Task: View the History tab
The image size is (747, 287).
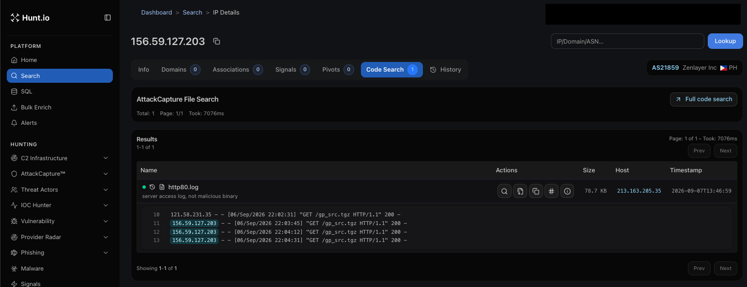Action: [446, 70]
